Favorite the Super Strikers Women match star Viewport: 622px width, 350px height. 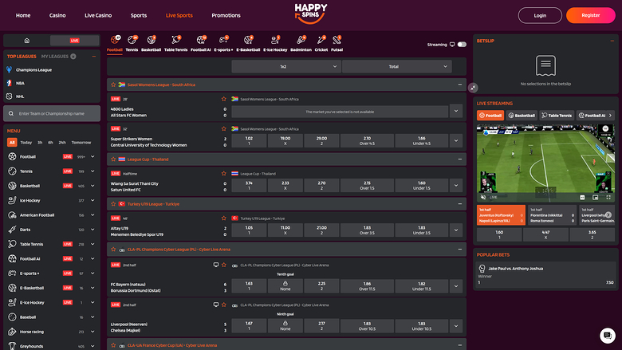click(x=224, y=128)
